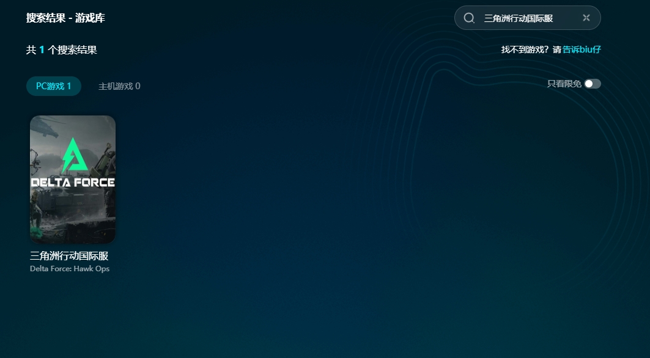The height and width of the screenshot is (358, 650).
Task: Click the 三角洲行动国际服 game title
Action: click(x=69, y=256)
